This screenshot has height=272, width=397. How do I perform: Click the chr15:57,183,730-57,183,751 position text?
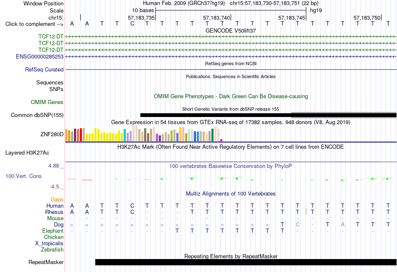point(265,3)
